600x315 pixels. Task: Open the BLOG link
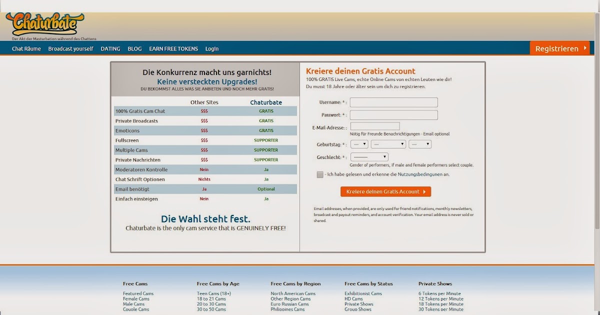point(135,49)
